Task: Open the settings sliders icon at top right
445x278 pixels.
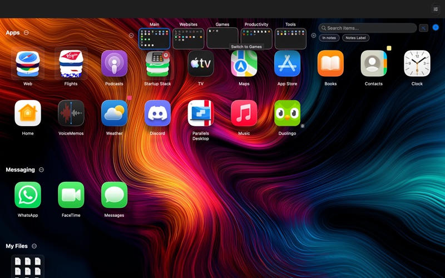Action: point(436,9)
